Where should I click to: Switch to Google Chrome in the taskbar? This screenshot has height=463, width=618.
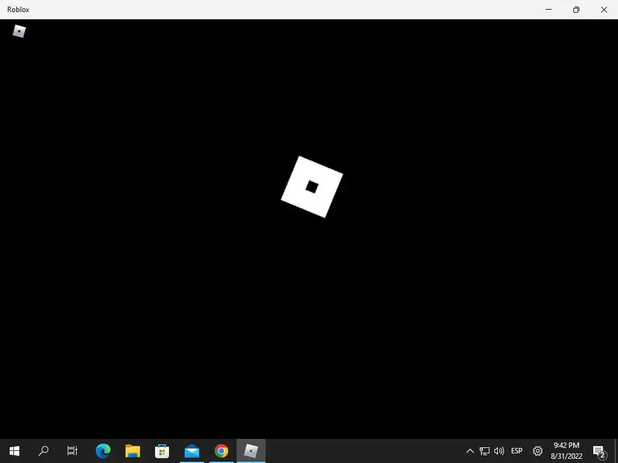(x=221, y=451)
